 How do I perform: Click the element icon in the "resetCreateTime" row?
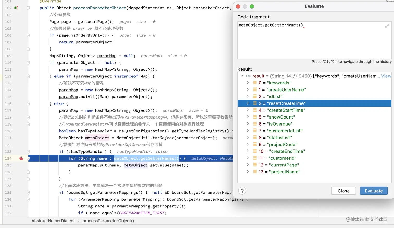tap(255, 103)
